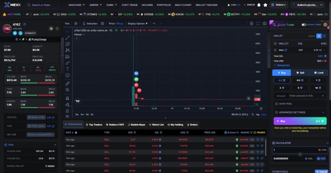Open chart settings hexagon icon

(251, 24)
